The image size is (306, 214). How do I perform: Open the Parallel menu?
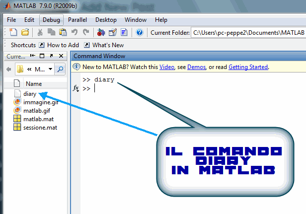point(77,20)
